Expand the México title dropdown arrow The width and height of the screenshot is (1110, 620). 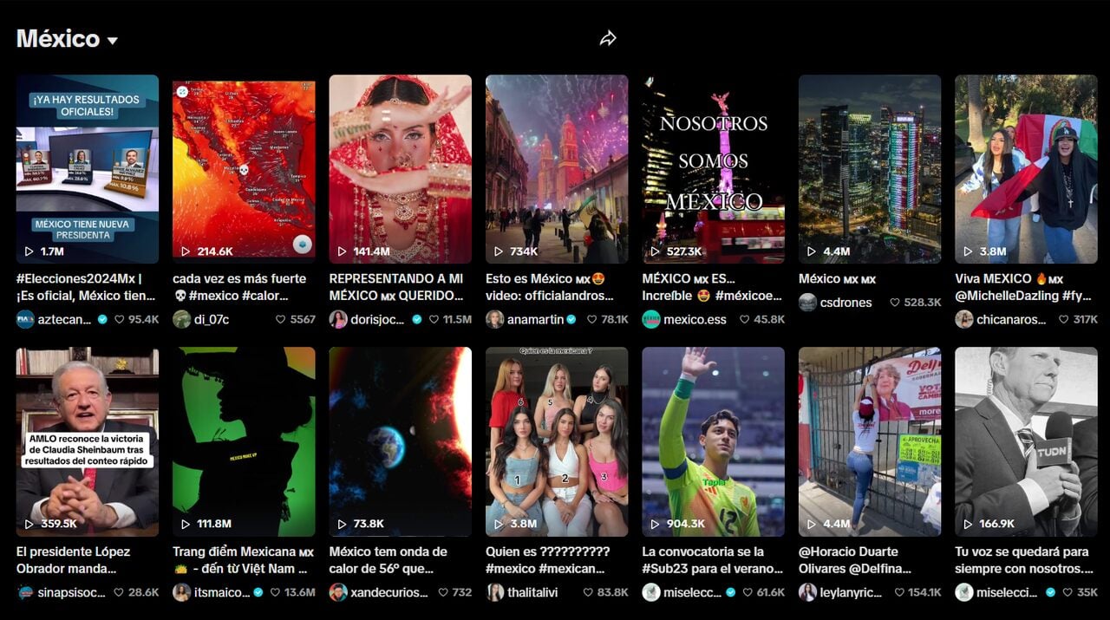(x=113, y=41)
